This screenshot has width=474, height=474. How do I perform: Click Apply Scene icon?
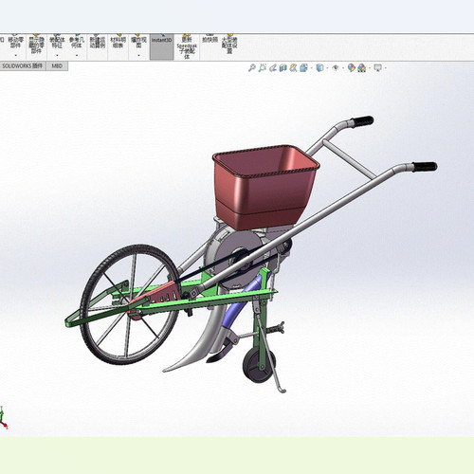click(362, 68)
